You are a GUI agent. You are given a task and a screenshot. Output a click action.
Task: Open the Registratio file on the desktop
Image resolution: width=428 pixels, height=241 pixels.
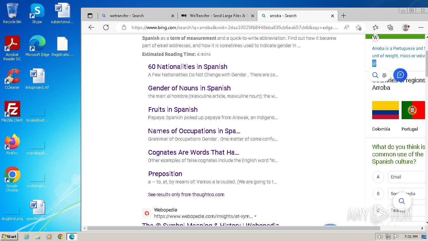coord(62,46)
